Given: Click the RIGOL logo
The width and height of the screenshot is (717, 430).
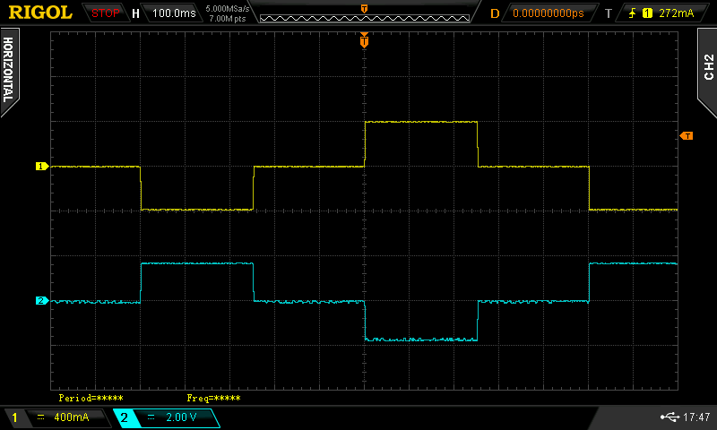Looking at the screenshot, I should (40, 13).
